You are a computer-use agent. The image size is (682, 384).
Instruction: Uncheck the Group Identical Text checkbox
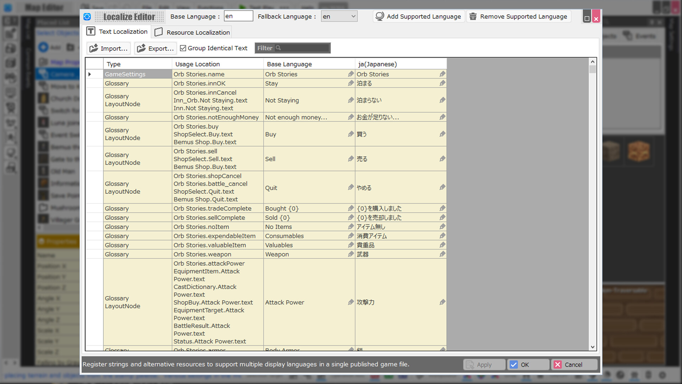(x=183, y=48)
